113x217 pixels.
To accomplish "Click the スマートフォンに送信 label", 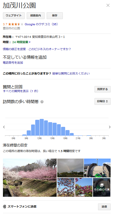I will click(22, 207).
